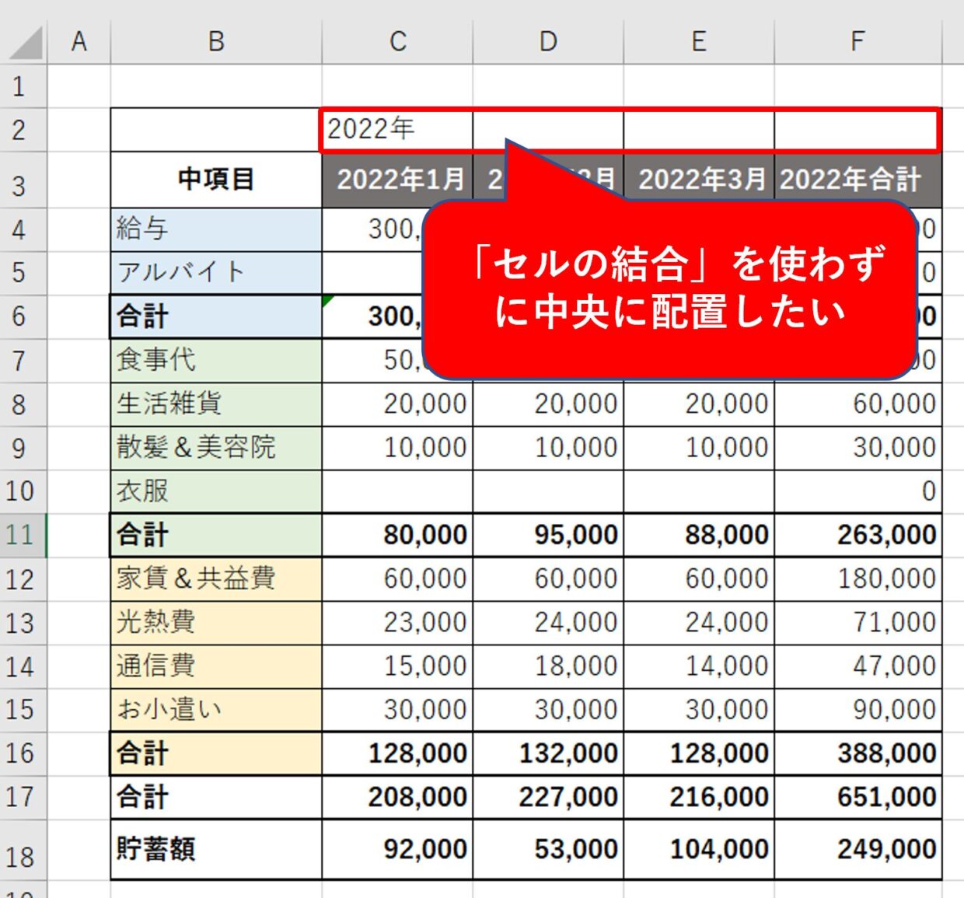Viewport: 964px width, 898px height.
Task: Click the 18,000 cell
Action: coord(548,666)
